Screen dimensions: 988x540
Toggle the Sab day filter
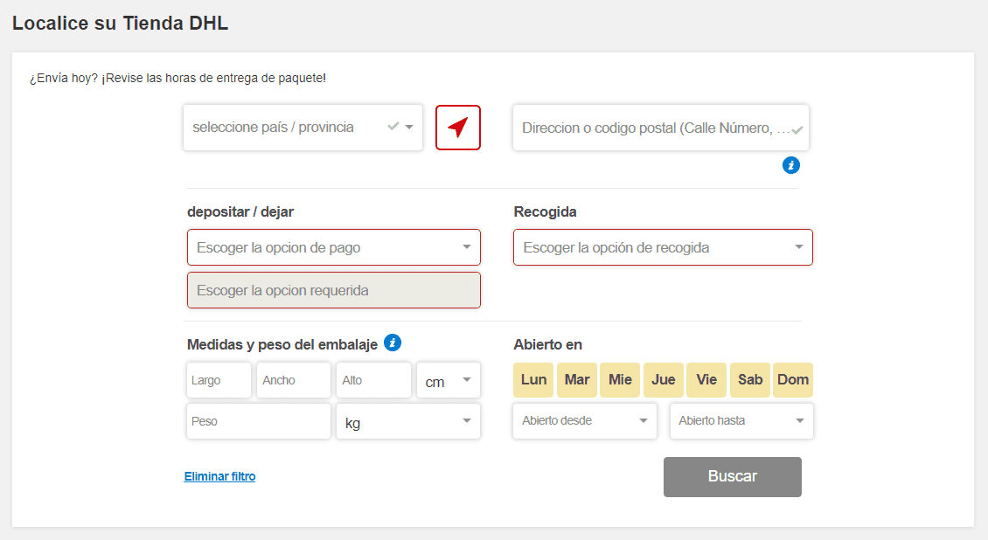pos(749,379)
